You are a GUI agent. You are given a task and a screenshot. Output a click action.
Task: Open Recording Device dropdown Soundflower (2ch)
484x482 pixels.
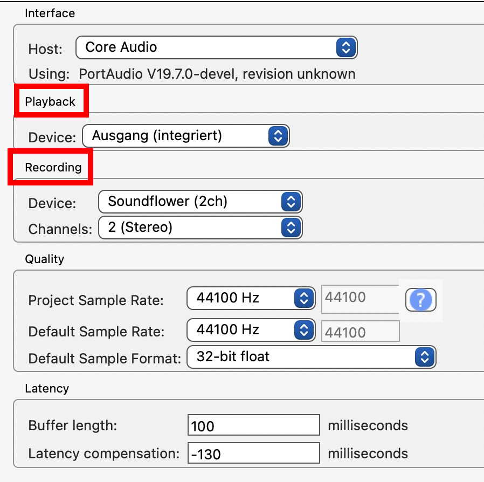click(x=200, y=202)
